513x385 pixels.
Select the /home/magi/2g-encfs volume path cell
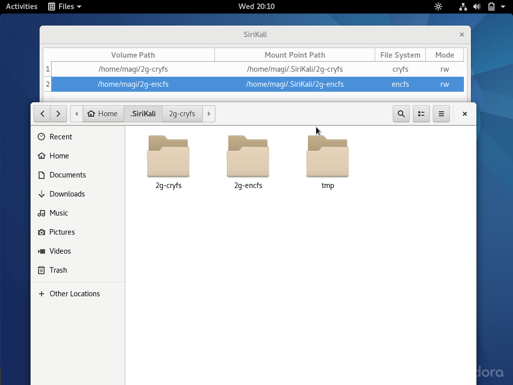[x=133, y=84]
